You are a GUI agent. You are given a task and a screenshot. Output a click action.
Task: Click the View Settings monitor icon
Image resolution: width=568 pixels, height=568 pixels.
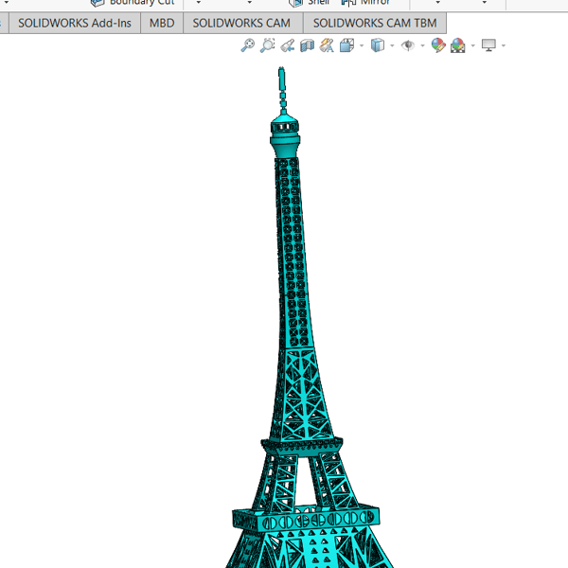(x=488, y=45)
